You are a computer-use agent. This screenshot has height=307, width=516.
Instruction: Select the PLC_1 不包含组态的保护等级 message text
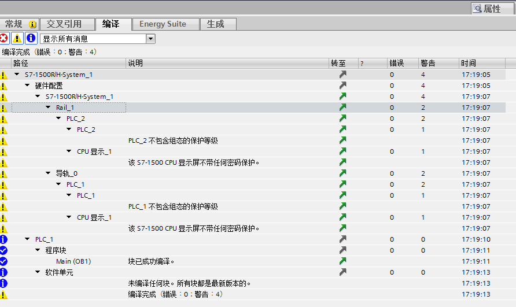(x=173, y=206)
